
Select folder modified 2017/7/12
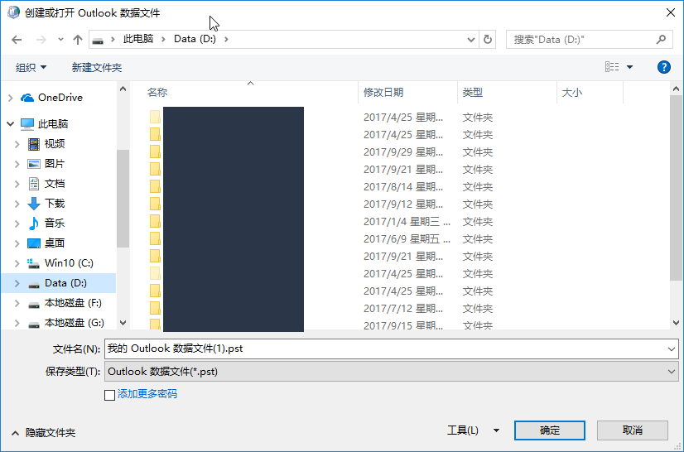321,309
